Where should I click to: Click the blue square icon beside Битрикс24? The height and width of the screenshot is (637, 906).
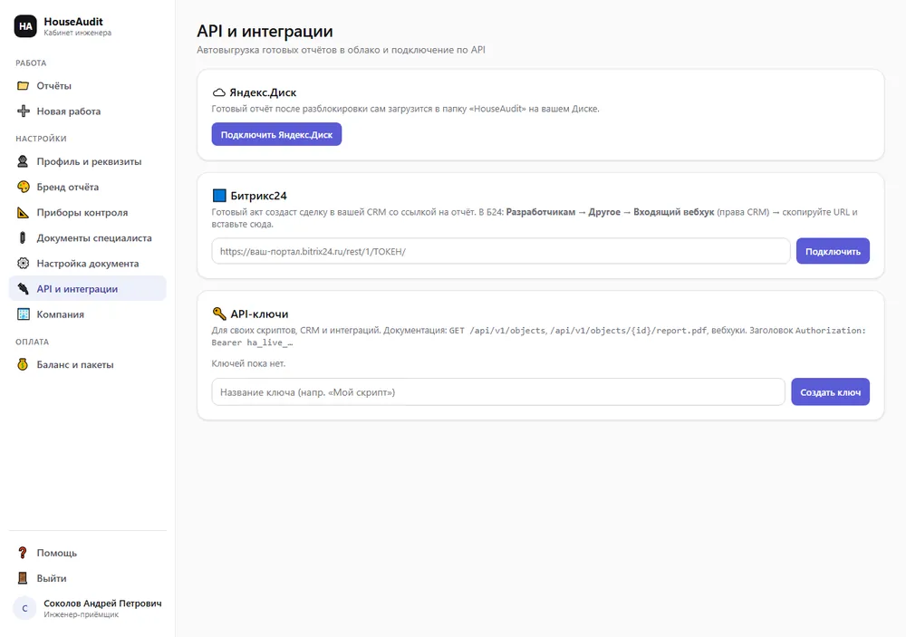click(x=219, y=196)
